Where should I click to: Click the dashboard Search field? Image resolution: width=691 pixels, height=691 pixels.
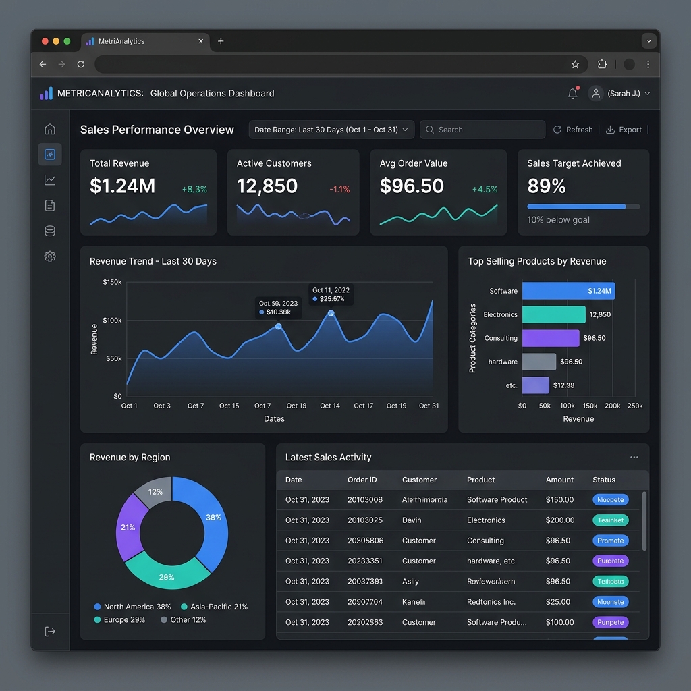(x=482, y=130)
